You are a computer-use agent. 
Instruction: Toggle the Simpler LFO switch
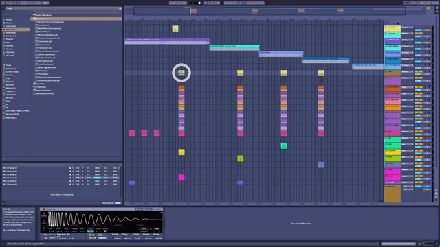90,235
